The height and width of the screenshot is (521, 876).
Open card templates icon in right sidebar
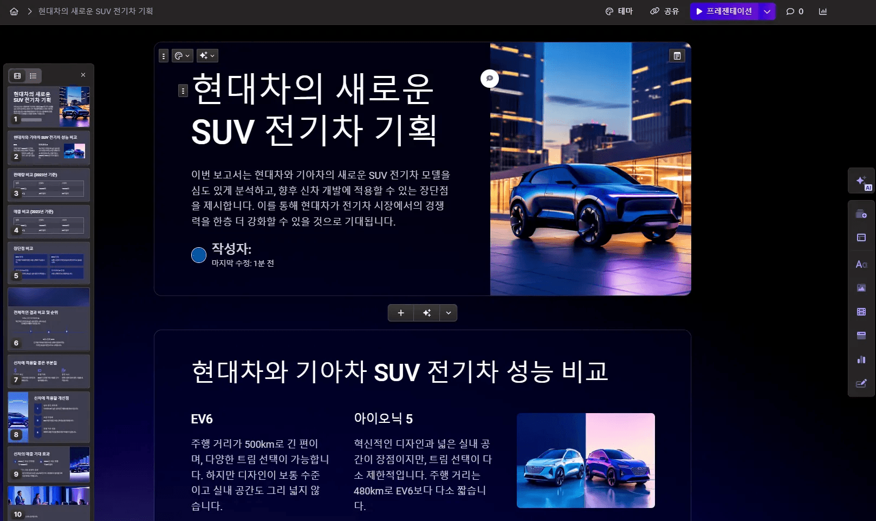[861, 214]
